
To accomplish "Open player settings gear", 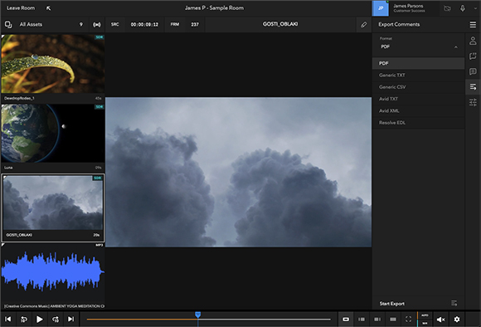I will click(x=457, y=320).
